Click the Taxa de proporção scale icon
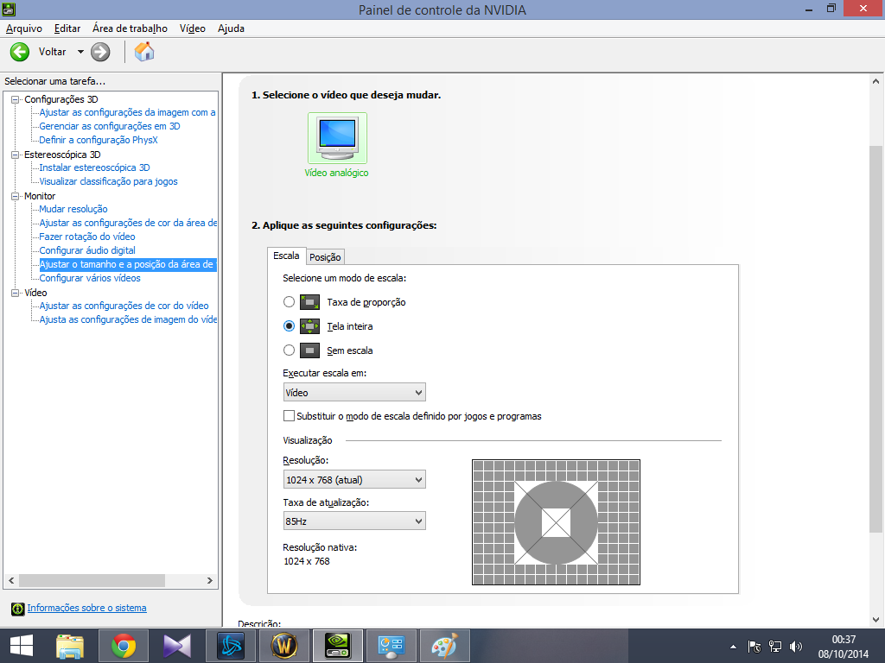 [x=310, y=302]
